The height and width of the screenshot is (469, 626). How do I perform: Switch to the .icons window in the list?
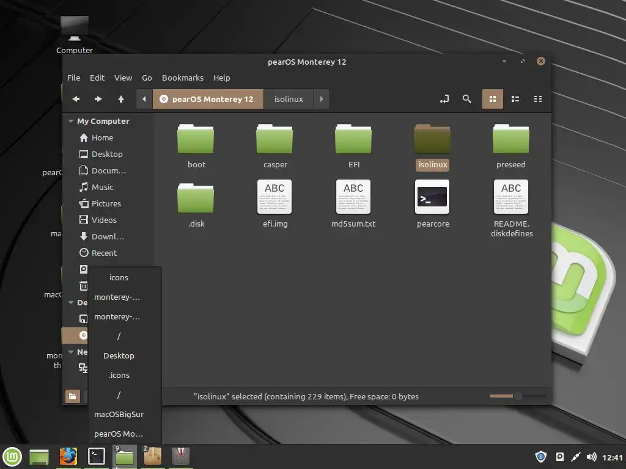[119, 376]
